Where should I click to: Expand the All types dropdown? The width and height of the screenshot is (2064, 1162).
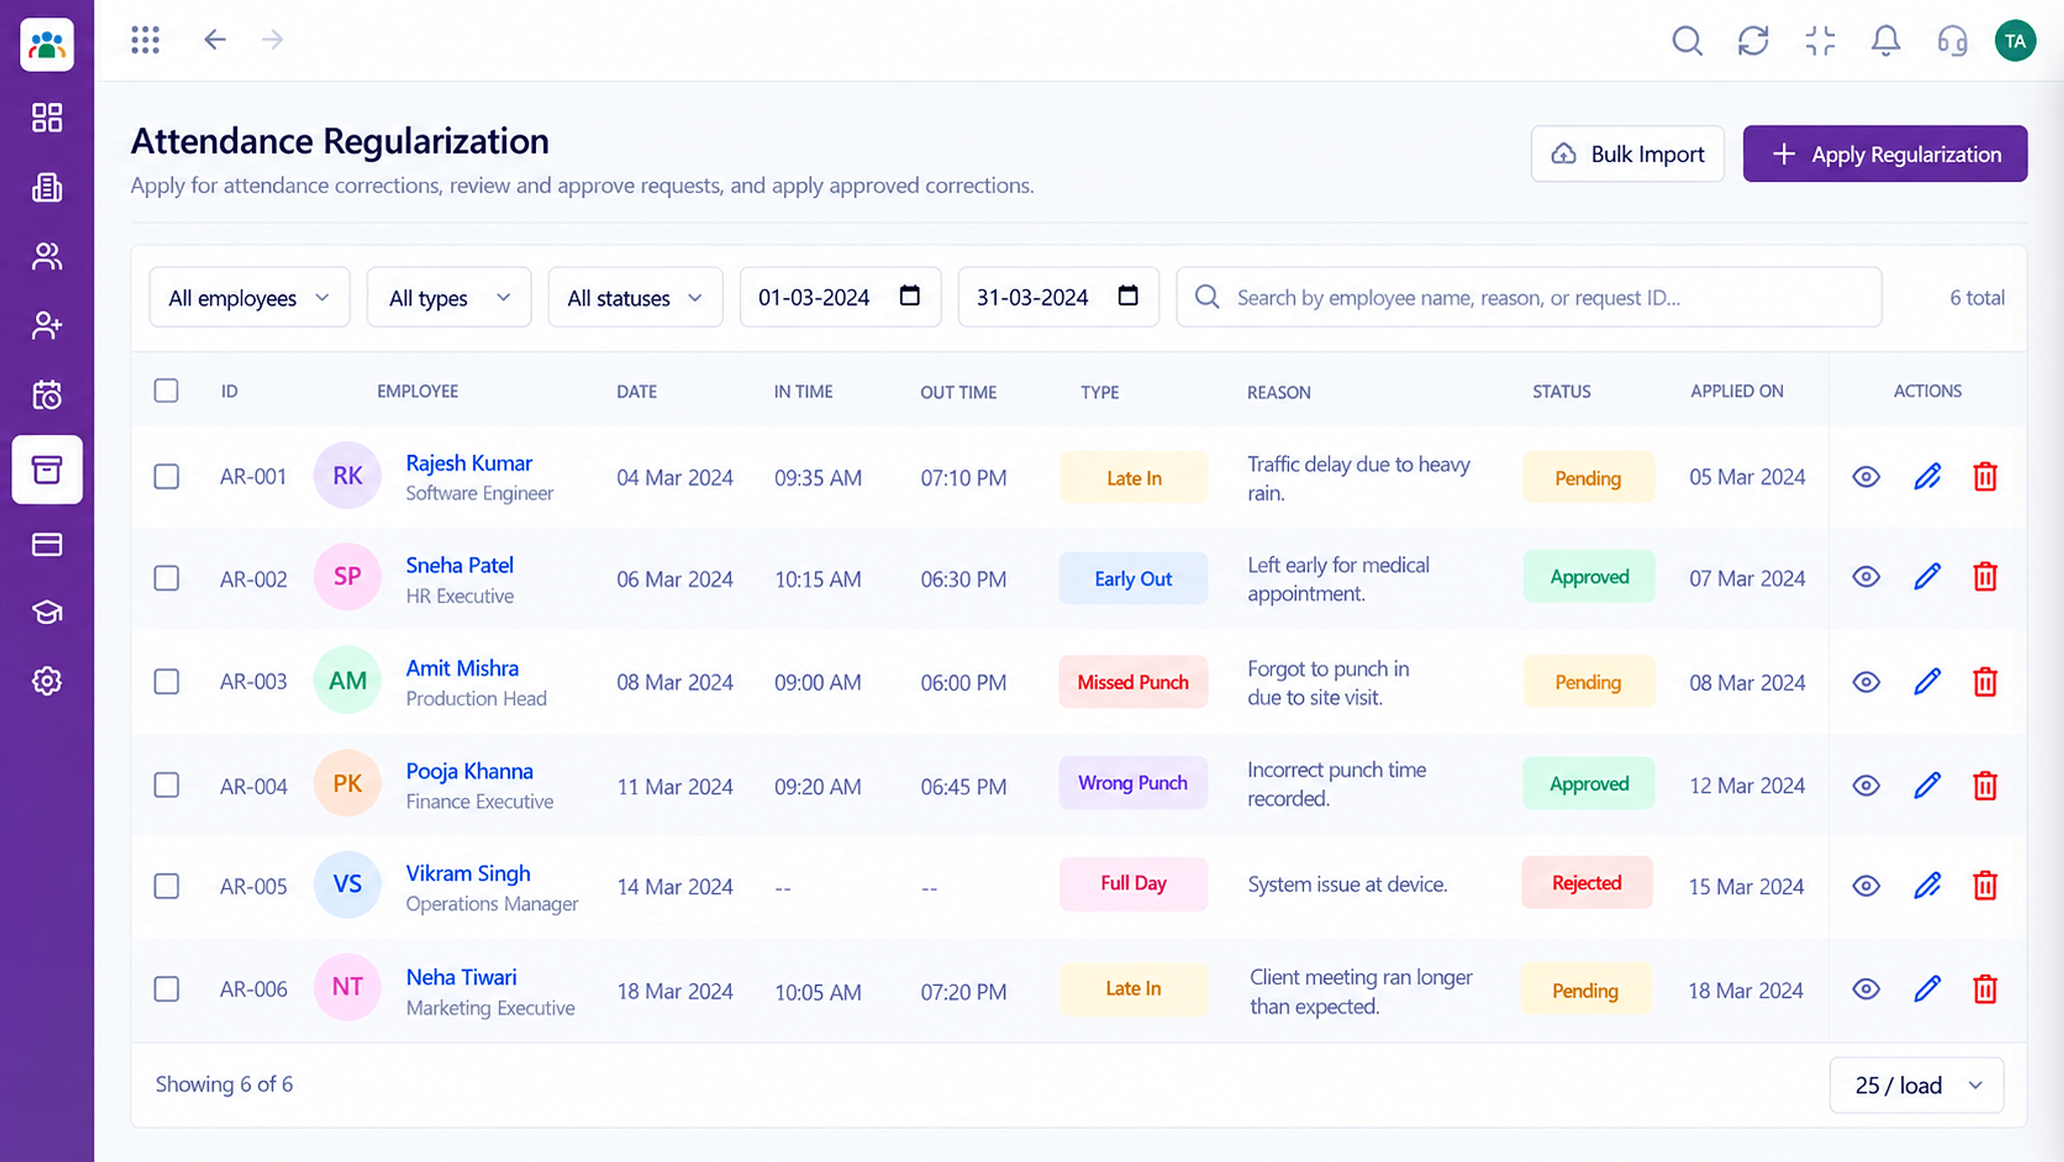[x=449, y=298]
